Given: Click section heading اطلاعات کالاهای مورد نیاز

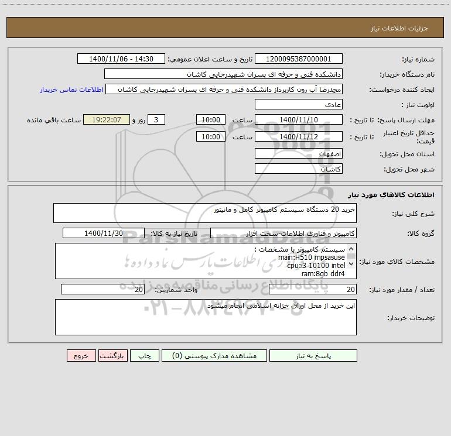Looking at the screenshot, I should click(x=391, y=195).
